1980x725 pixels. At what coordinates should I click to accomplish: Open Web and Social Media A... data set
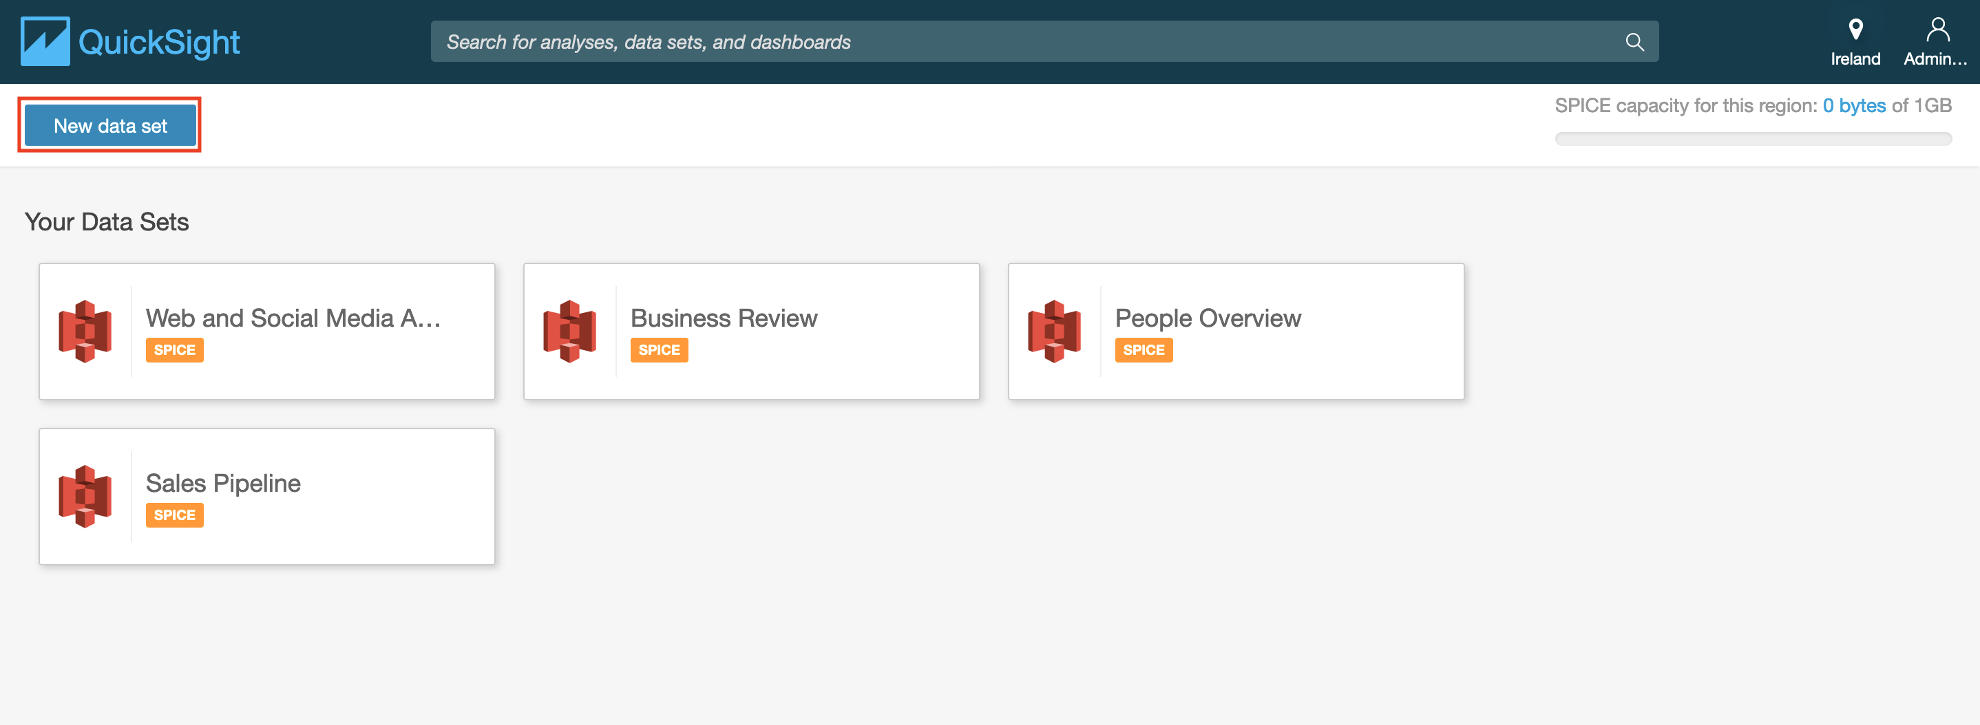293,318
